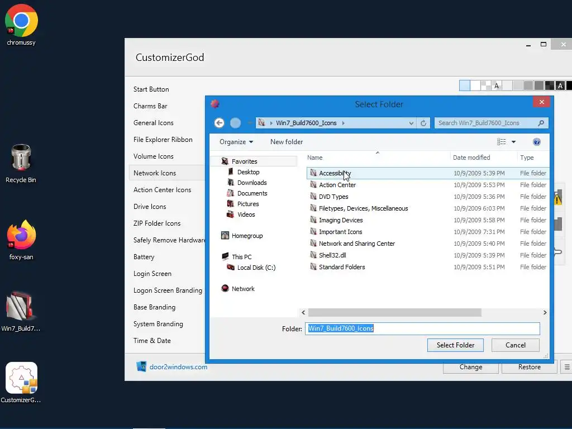Launch foxy-san browser shortcut
Viewport: 572px width, 429px height.
tap(21, 240)
